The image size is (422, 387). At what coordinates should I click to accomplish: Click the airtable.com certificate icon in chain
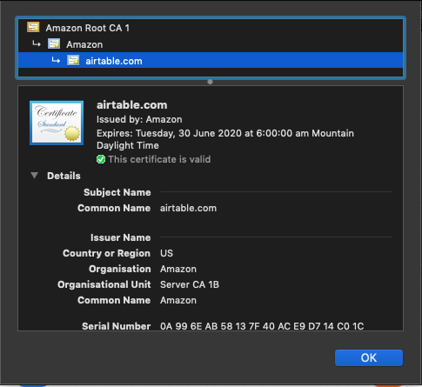pos(73,61)
